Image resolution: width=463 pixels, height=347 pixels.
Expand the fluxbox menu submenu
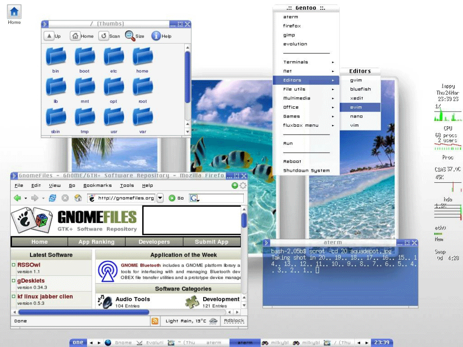pos(306,125)
